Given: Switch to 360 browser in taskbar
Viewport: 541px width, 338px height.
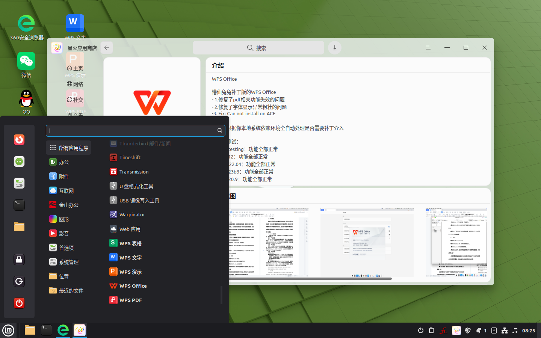Looking at the screenshot, I should tap(63, 330).
